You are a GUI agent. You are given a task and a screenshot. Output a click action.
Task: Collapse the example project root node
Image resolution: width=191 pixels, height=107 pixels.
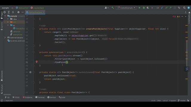tap(5, 16)
